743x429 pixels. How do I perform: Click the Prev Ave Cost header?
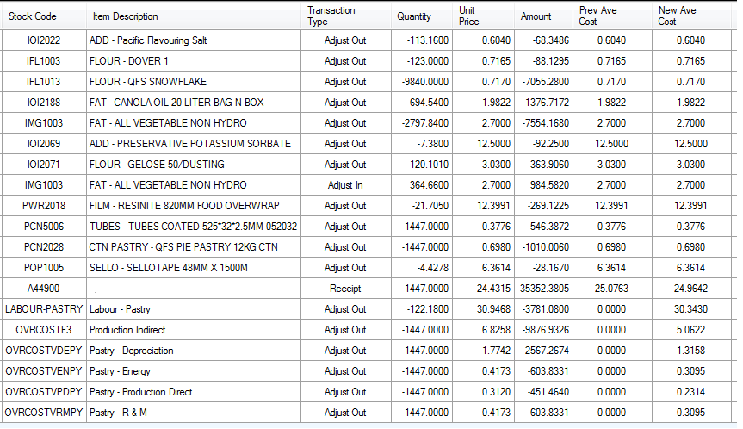[612, 16]
